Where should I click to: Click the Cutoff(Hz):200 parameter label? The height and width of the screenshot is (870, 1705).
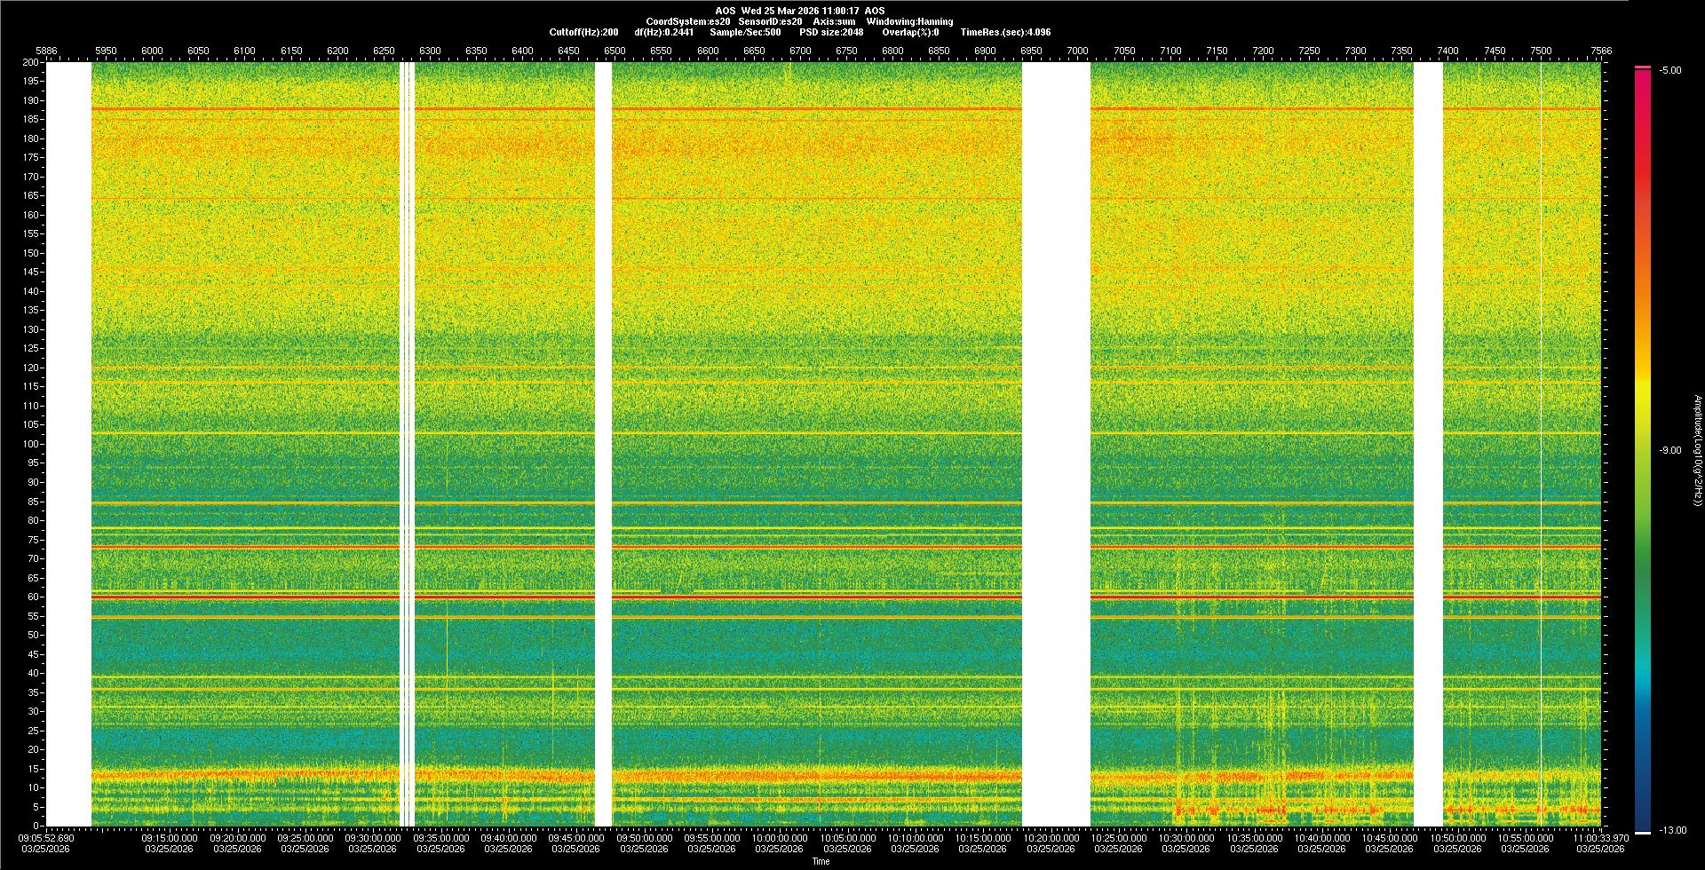[583, 32]
